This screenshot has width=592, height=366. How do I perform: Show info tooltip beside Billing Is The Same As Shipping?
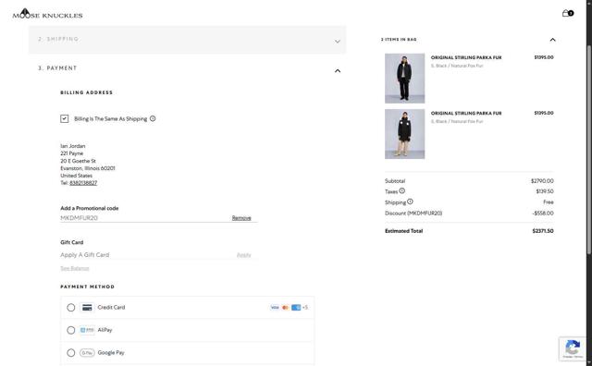coord(153,118)
